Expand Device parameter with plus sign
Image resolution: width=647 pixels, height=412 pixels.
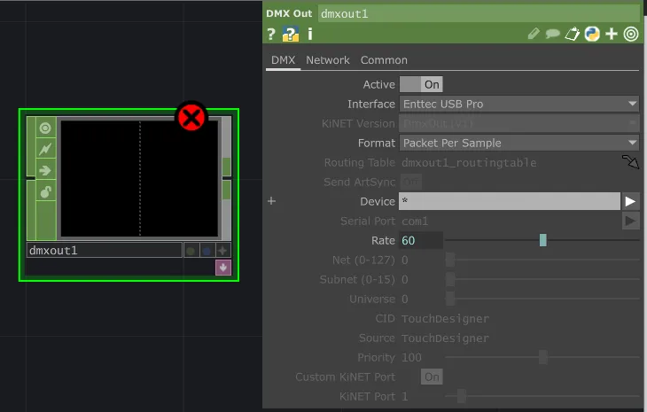point(271,201)
